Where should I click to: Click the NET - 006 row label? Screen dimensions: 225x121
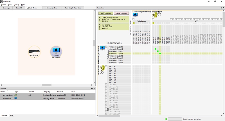113,78
